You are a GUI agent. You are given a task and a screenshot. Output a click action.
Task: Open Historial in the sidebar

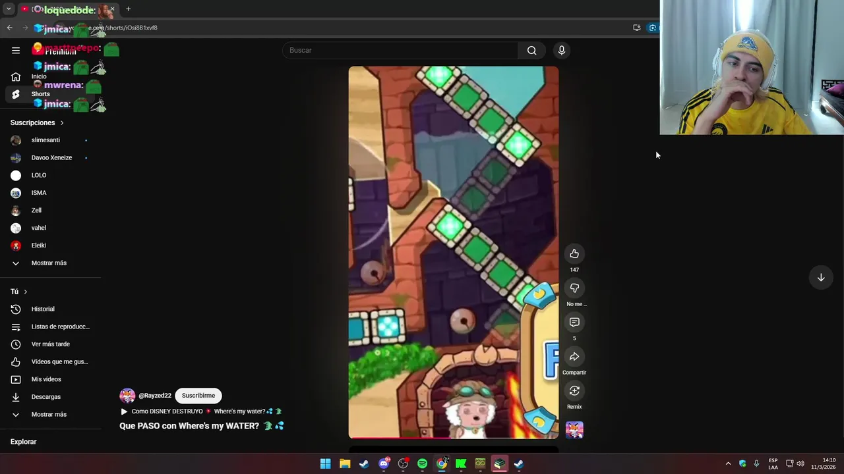(x=51, y=309)
